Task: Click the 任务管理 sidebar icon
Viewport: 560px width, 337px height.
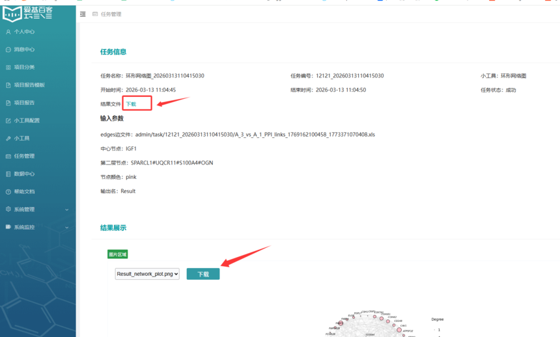Action: click(8, 156)
